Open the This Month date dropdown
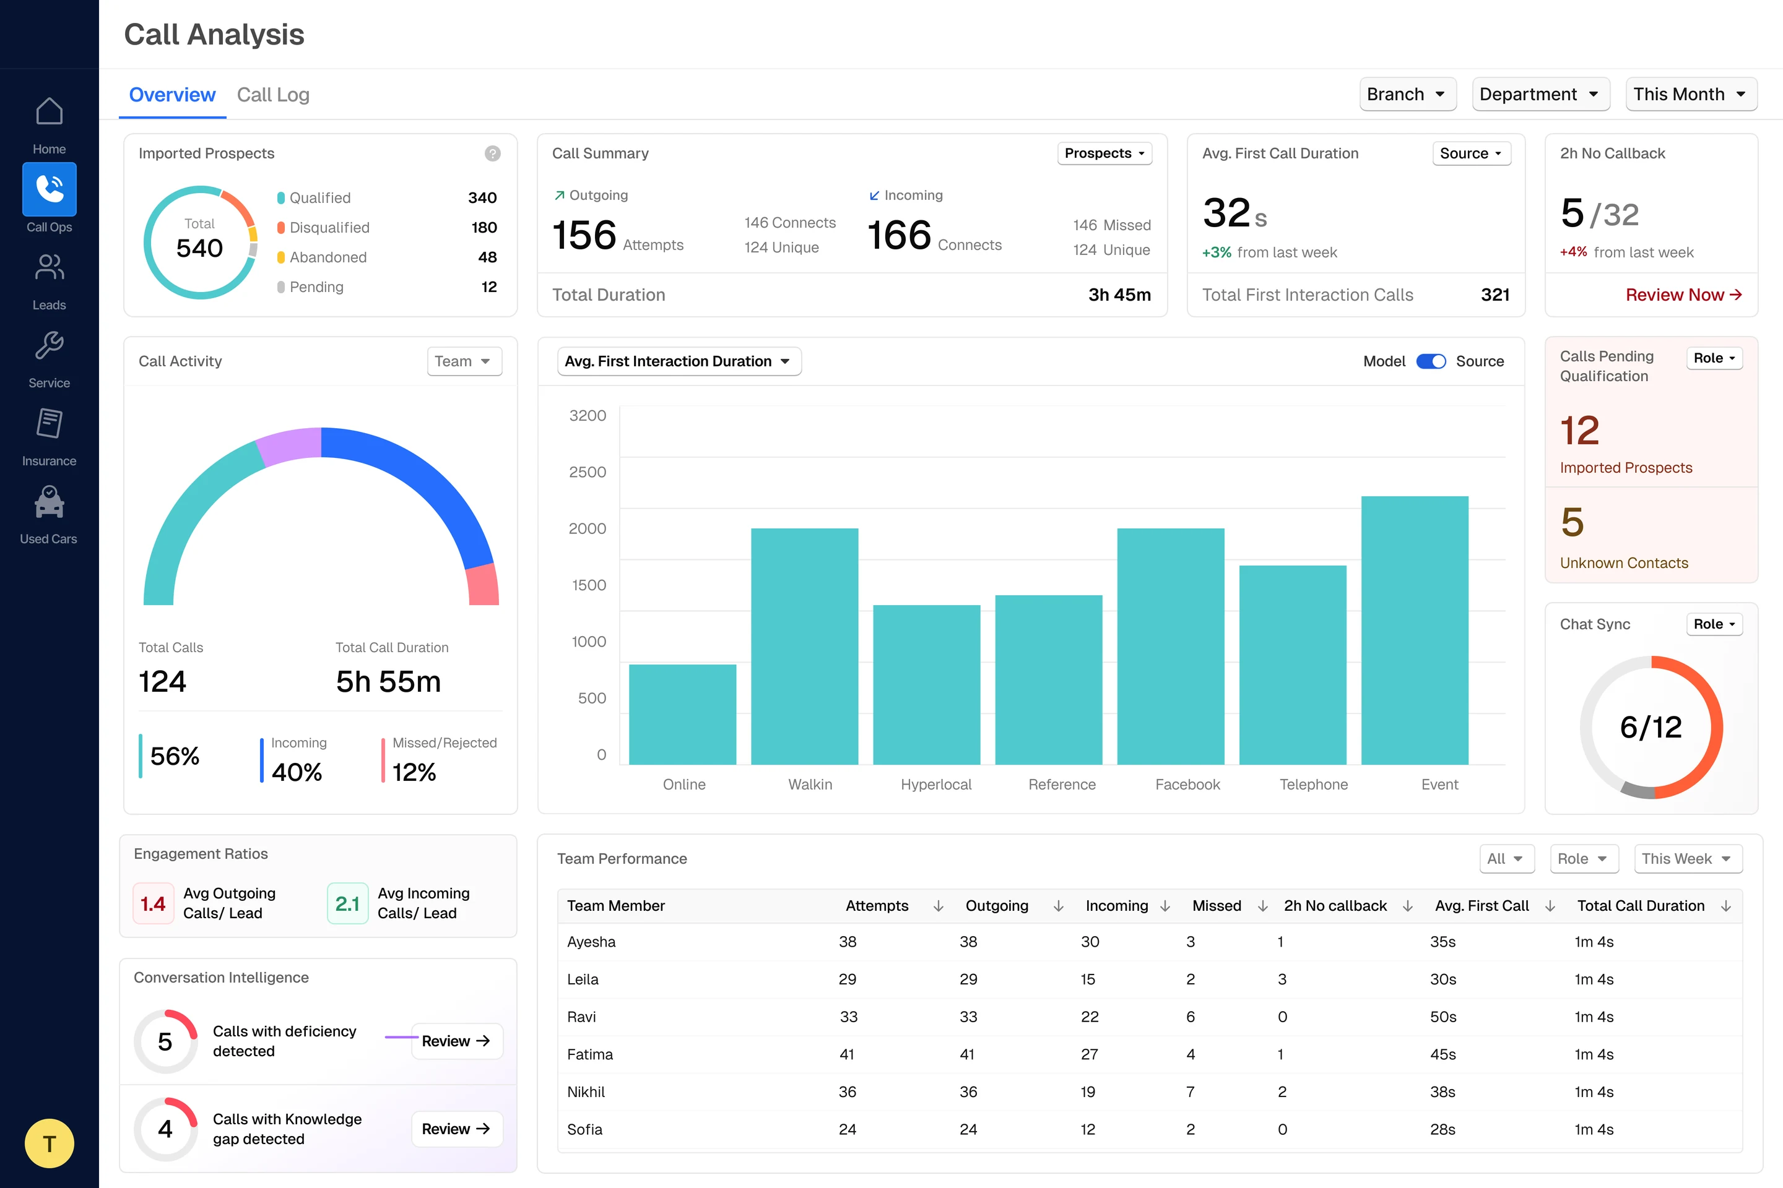The image size is (1783, 1188). [1691, 95]
